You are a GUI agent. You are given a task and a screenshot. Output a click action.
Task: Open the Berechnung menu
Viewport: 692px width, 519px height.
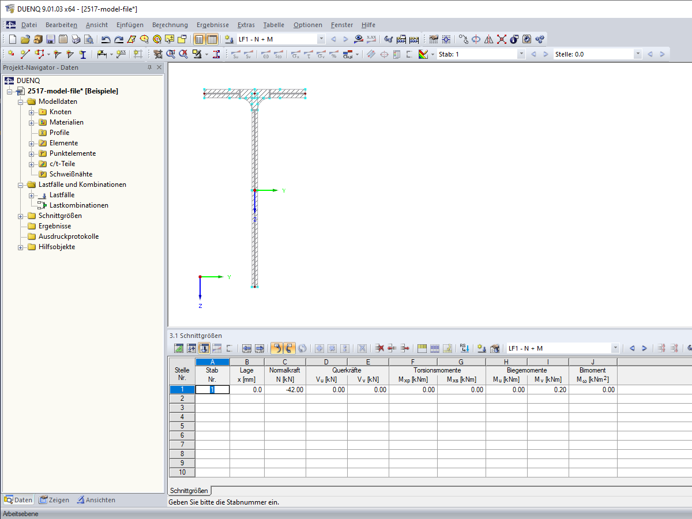[170, 25]
